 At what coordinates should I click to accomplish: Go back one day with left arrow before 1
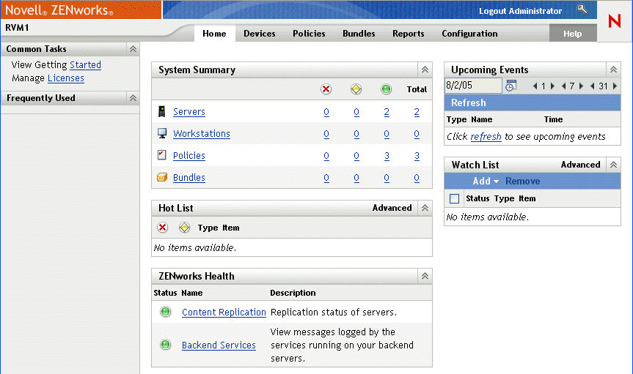click(x=535, y=86)
